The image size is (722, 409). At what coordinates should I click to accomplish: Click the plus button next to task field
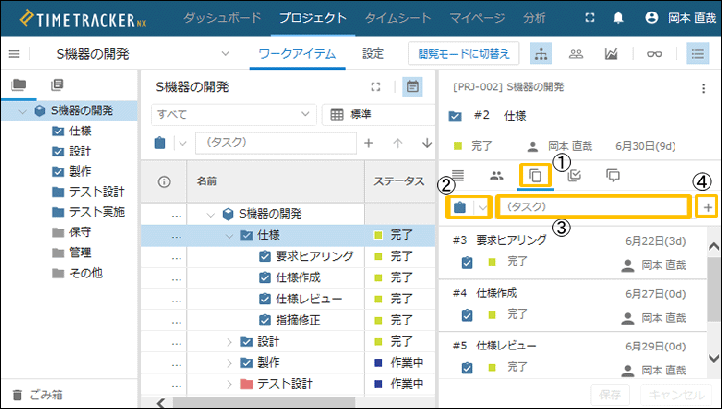(708, 207)
